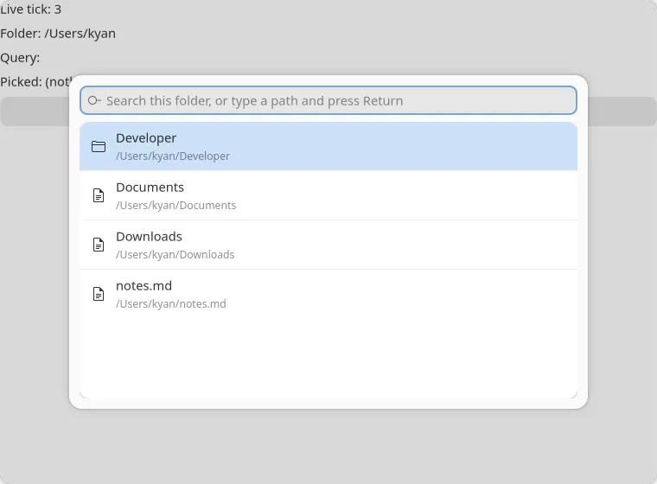Click the /Users/kyan/Developer path text
This screenshot has width=657, height=484.
pyautogui.click(x=173, y=156)
